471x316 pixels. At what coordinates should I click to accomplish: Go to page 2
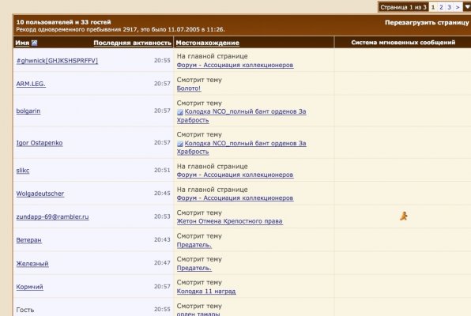[x=441, y=7]
